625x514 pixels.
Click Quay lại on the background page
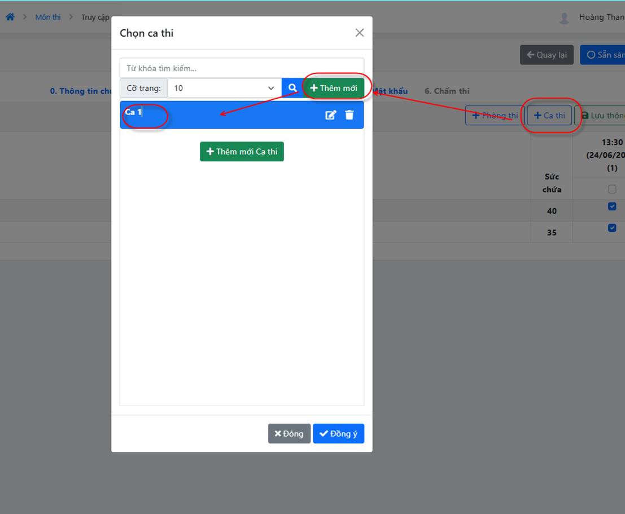547,55
